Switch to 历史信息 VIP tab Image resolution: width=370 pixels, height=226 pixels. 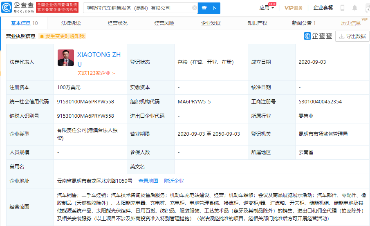coord(354,22)
